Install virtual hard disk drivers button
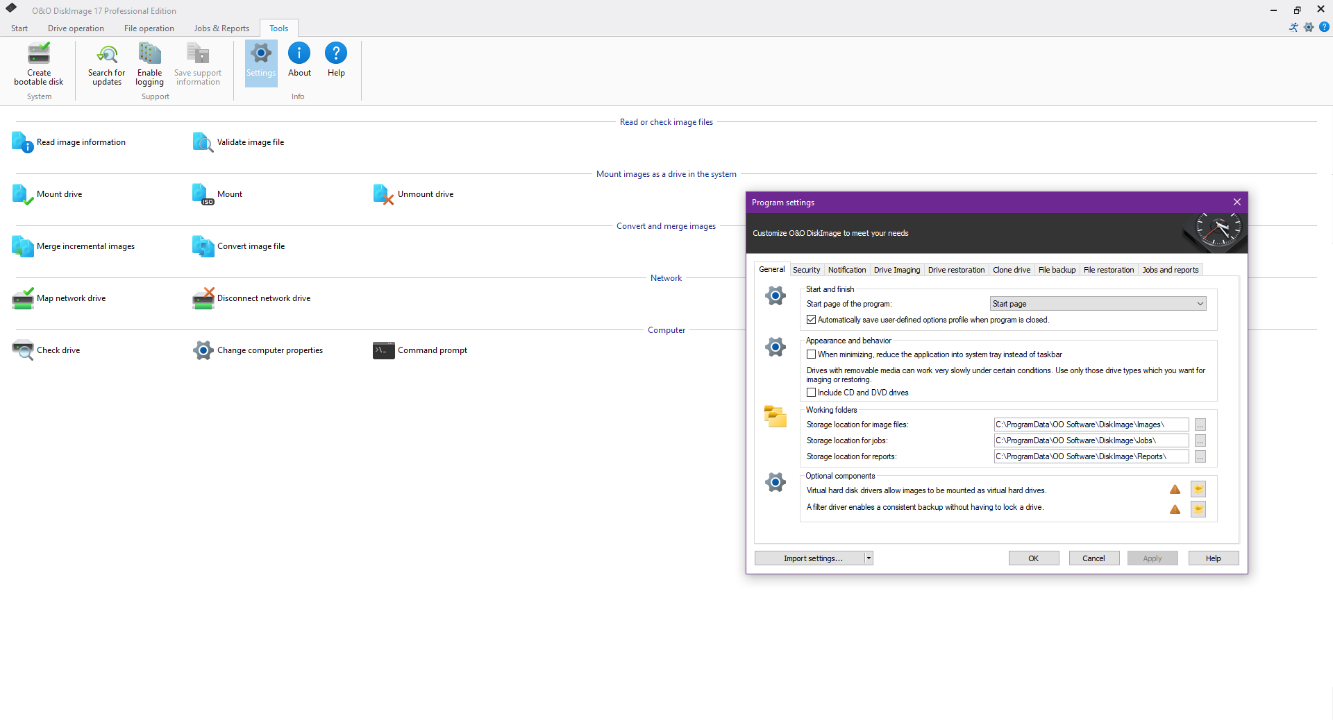The width and height of the screenshot is (1333, 720). [x=1198, y=490]
